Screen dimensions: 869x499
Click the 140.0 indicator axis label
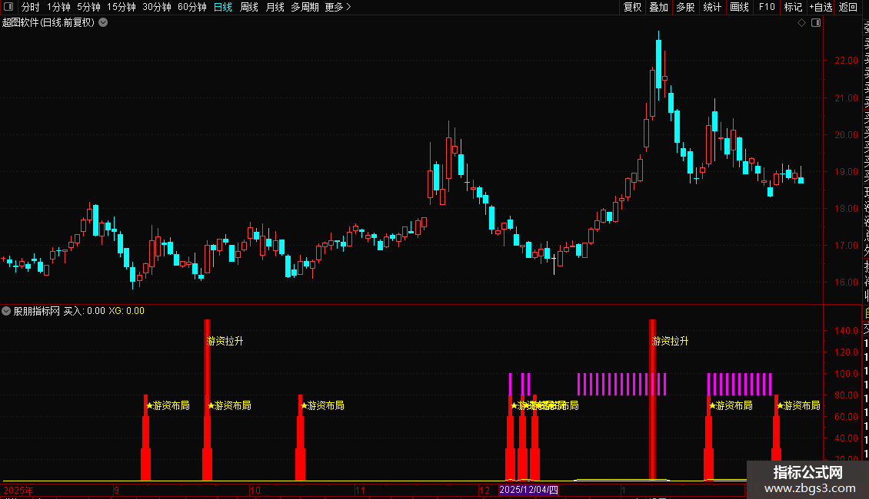pyautogui.click(x=846, y=331)
